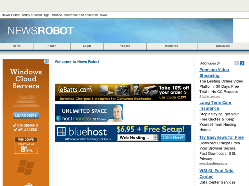Open the Legal navigation tab
The height and width of the screenshot is (186, 249).
[87, 46]
